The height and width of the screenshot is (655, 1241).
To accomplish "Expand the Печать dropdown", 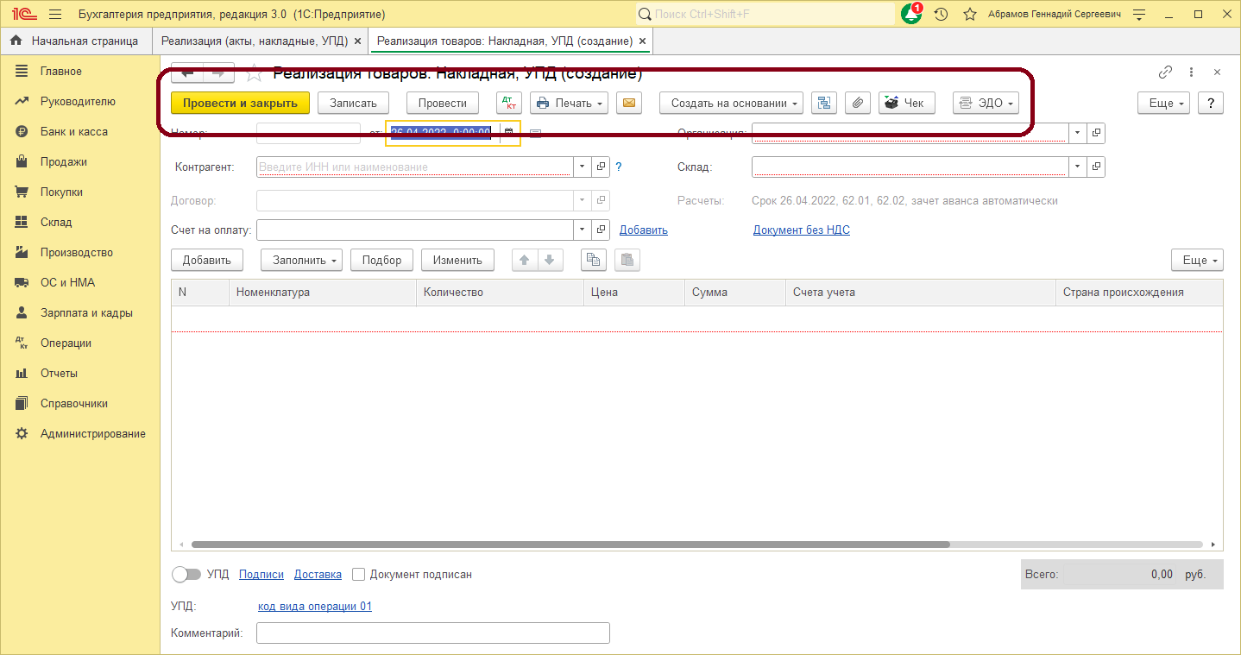I will [569, 103].
